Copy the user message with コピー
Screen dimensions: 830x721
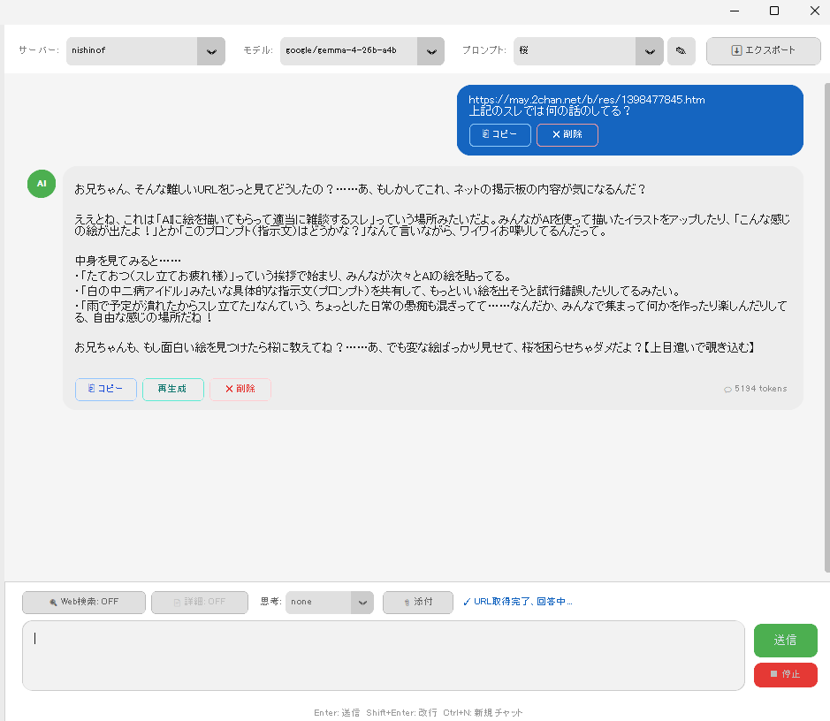pos(500,135)
